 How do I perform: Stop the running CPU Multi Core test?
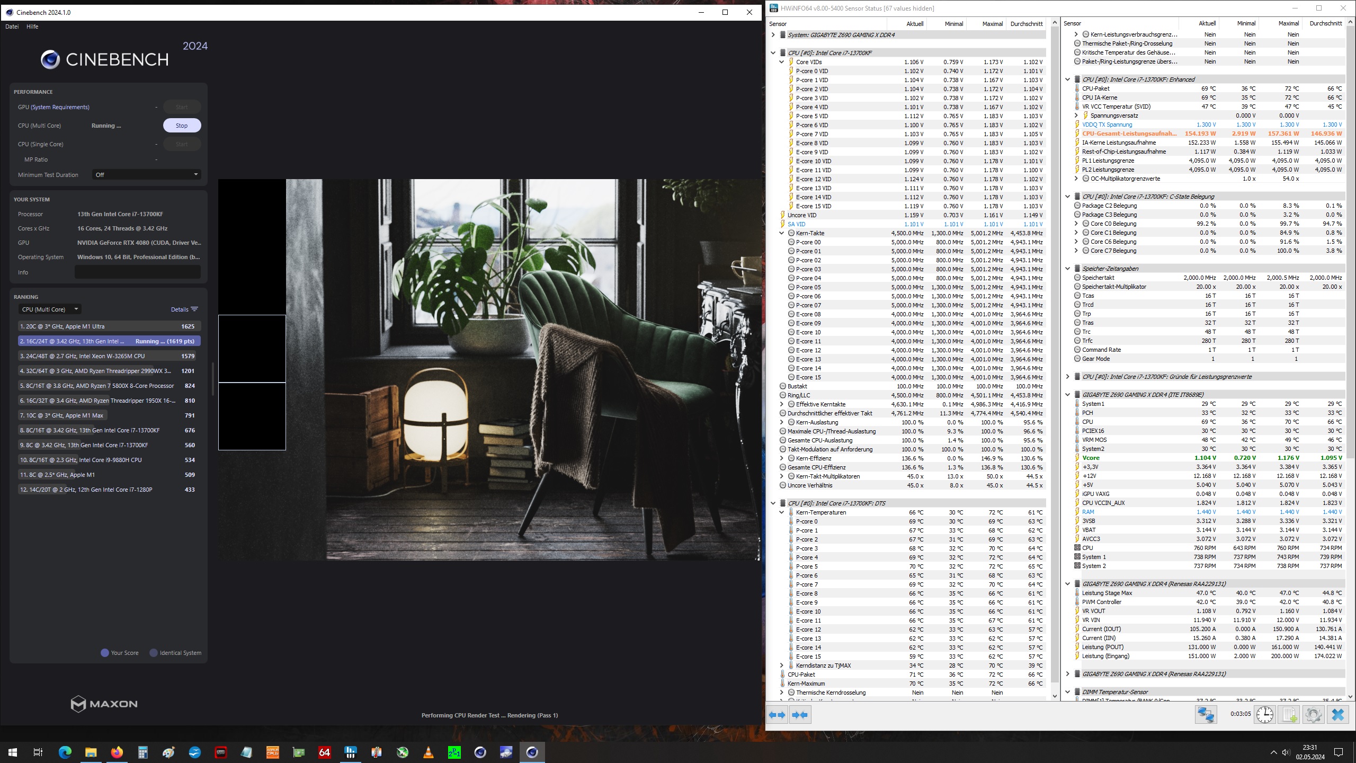182,125
